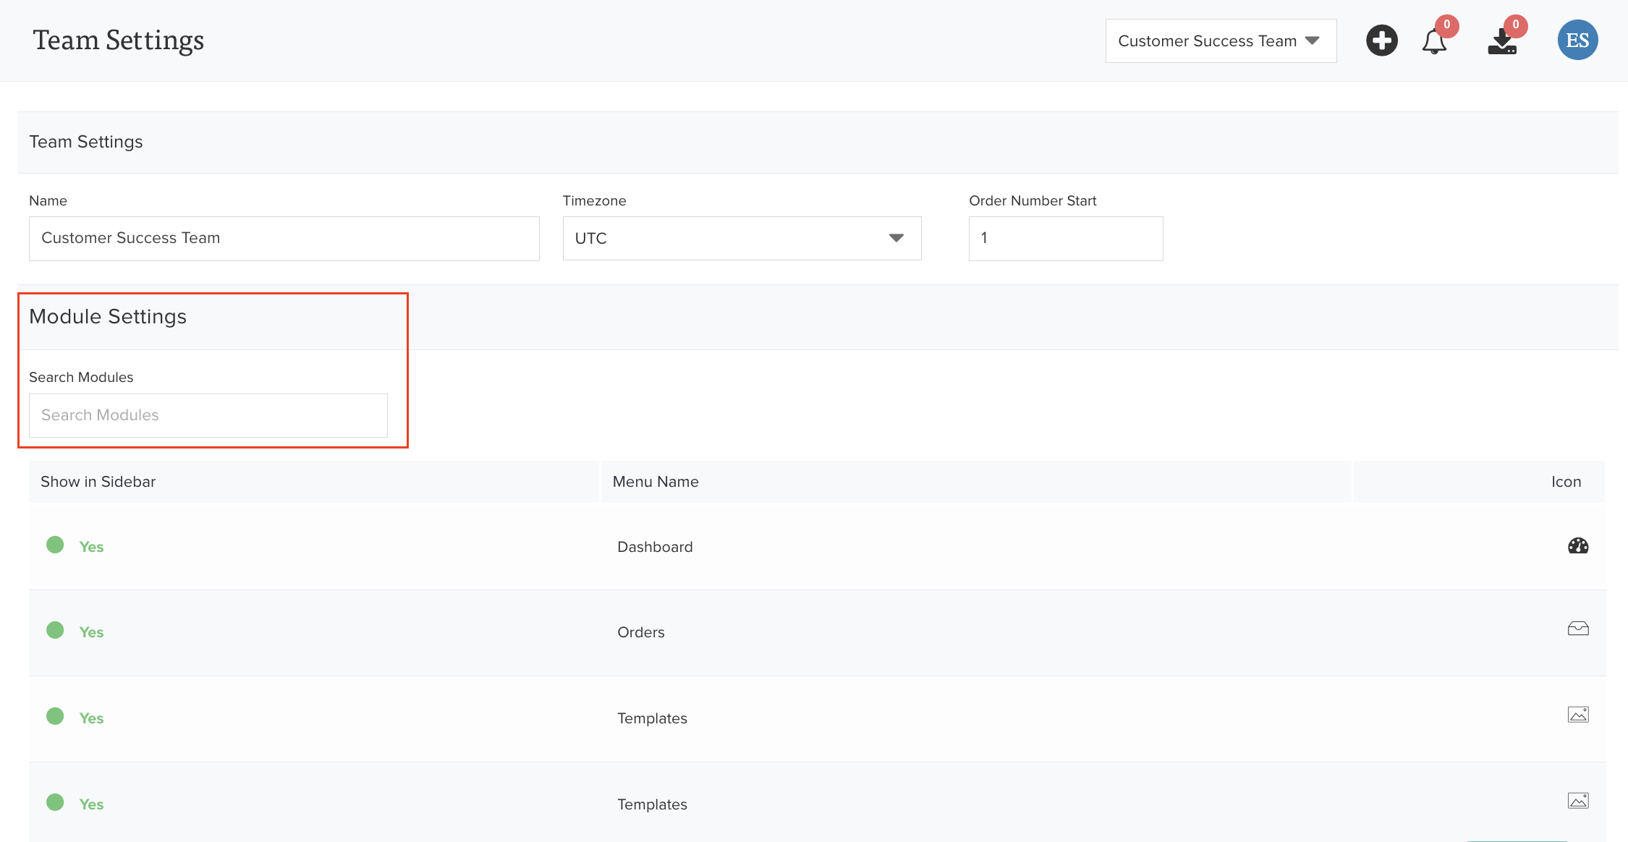The width and height of the screenshot is (1628, 842).
Task: Toggle Orders sidebar visibility Yes
Action: [55, 630]
